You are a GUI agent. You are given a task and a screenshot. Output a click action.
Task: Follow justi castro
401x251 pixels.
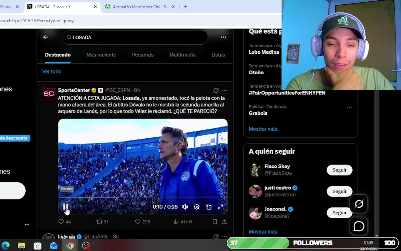point(339,191)
